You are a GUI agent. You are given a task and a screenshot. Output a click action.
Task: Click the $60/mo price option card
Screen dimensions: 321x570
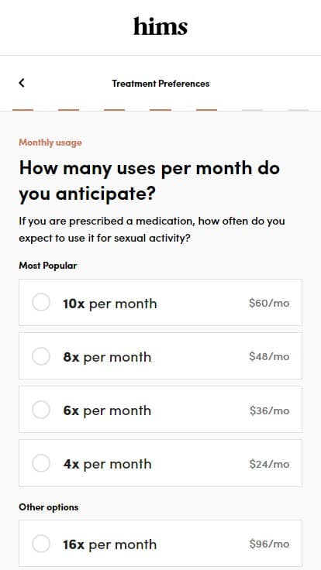(x=160, y=303)
